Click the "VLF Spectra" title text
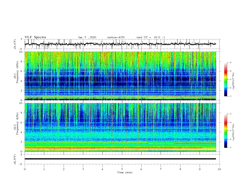Viewport: 247px width, 190px height. click(35, 37)
